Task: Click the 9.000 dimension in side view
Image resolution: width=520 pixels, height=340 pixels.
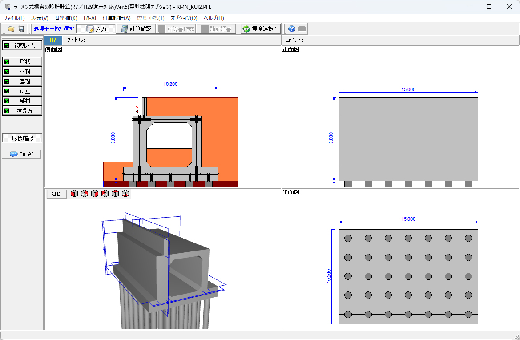Action: point(113,138)
